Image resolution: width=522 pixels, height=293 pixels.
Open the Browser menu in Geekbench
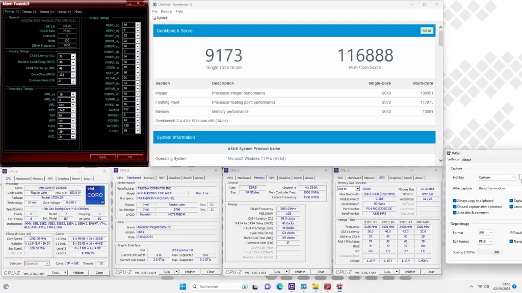[x=167, y=11]
